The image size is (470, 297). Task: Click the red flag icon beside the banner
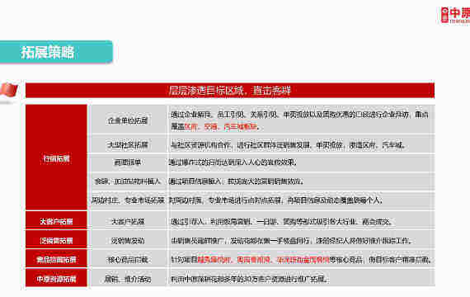pos(9,90)
